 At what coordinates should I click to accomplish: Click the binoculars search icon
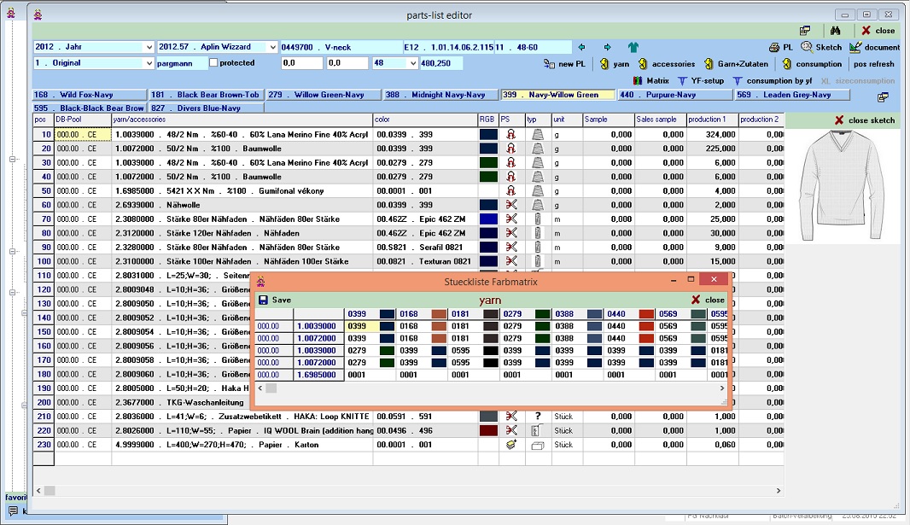pos(836,31)
